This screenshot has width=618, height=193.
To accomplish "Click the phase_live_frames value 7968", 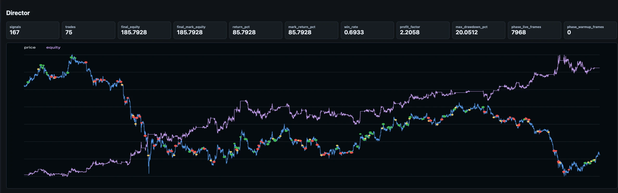I will point(518,32).
